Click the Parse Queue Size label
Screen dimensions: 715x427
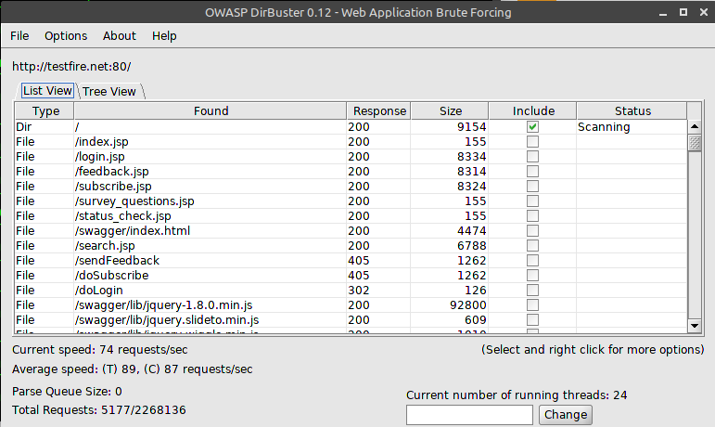coord(67,392)
